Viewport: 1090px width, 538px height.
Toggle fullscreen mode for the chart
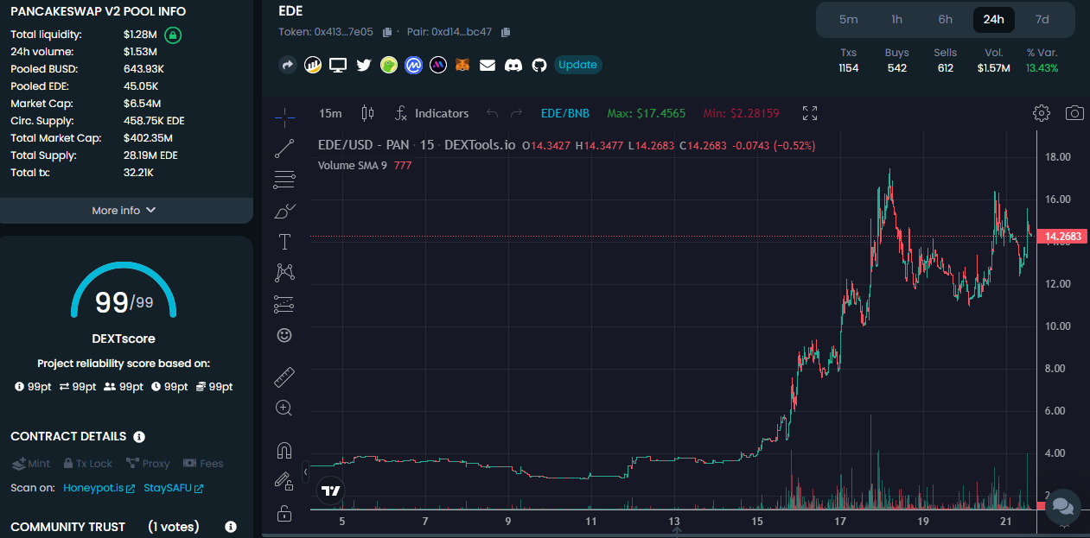tap(810, 113)
